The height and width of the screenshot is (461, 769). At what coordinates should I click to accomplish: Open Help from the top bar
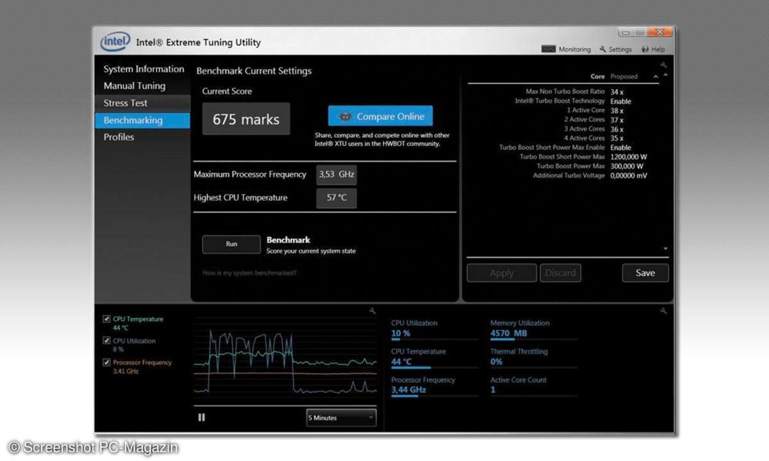[x=653, y=49]
